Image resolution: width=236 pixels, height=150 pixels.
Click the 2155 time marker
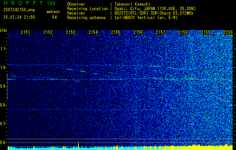116,32
